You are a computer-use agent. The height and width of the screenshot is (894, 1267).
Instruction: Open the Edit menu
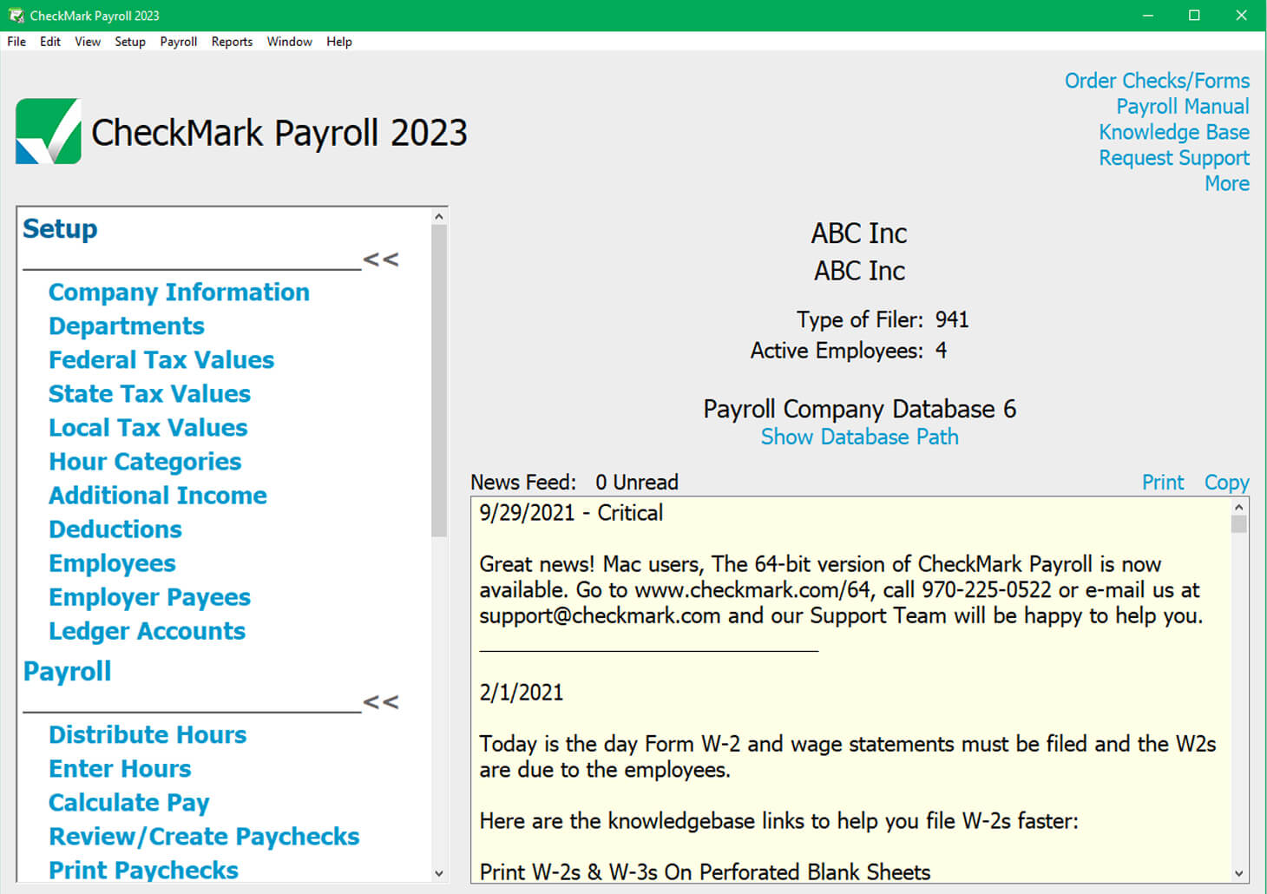pyautogui.click(x=50, y=42)
